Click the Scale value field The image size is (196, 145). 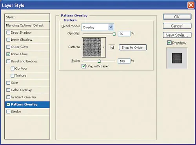(124, 61)
